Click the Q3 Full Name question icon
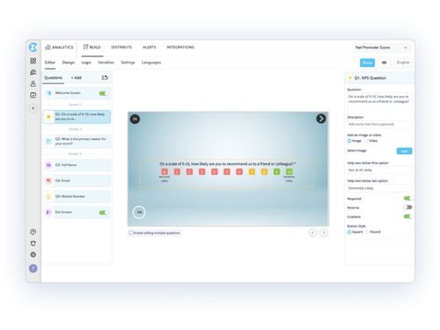The width and height of the screenshot is (440, 330). pos(48,165)
